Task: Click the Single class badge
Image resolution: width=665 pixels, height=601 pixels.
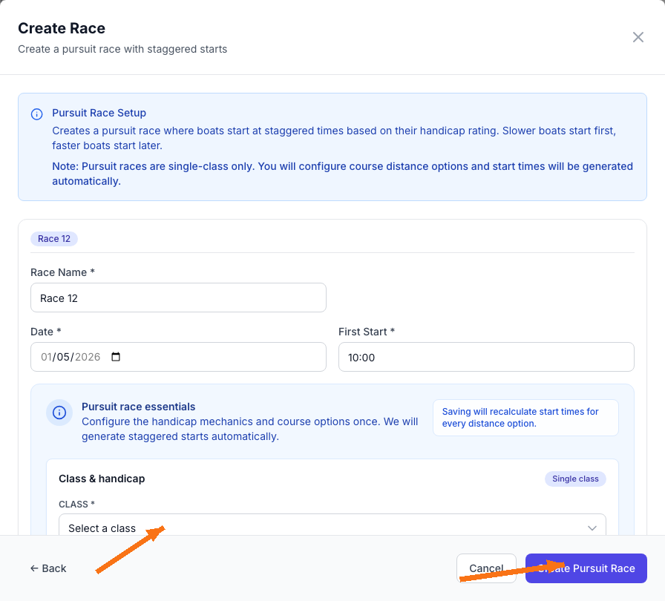Action: click(x=575, y=479)
